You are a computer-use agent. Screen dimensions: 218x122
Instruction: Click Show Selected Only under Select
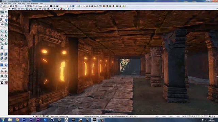[2, 72]
